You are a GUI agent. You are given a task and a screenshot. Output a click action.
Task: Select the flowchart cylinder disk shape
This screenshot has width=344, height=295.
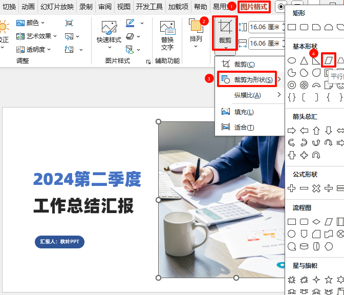[x=304, y=246]
